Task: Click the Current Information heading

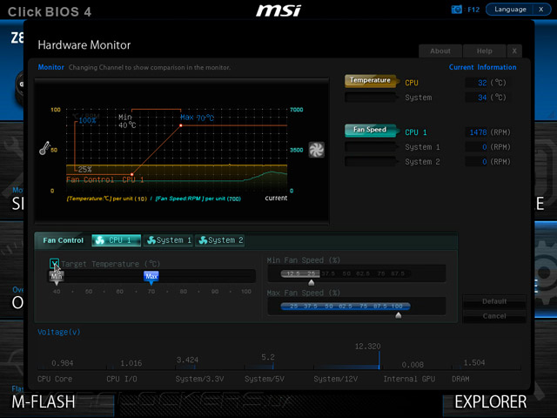Action: click(x=482, y=67)
